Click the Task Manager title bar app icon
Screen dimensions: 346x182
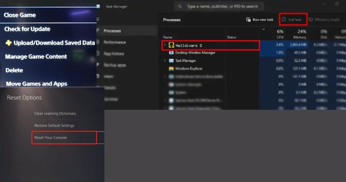coord(98,6)
